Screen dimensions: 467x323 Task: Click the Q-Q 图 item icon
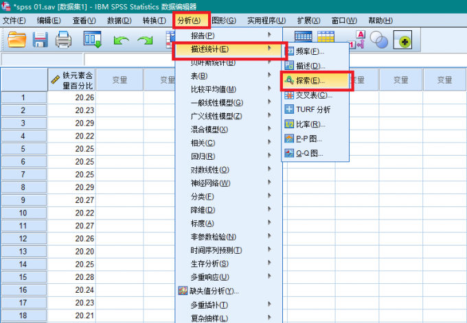tap(289, 153)
